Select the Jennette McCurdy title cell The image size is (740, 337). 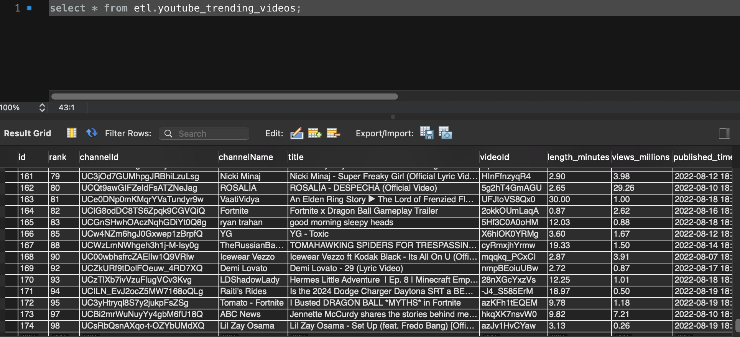coord(383,314)
